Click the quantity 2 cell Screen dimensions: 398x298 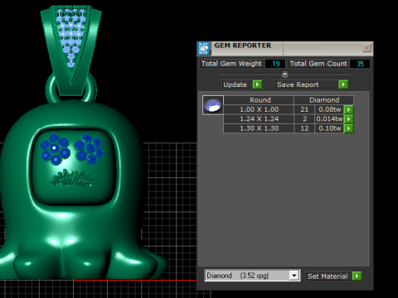click(304, 119)
